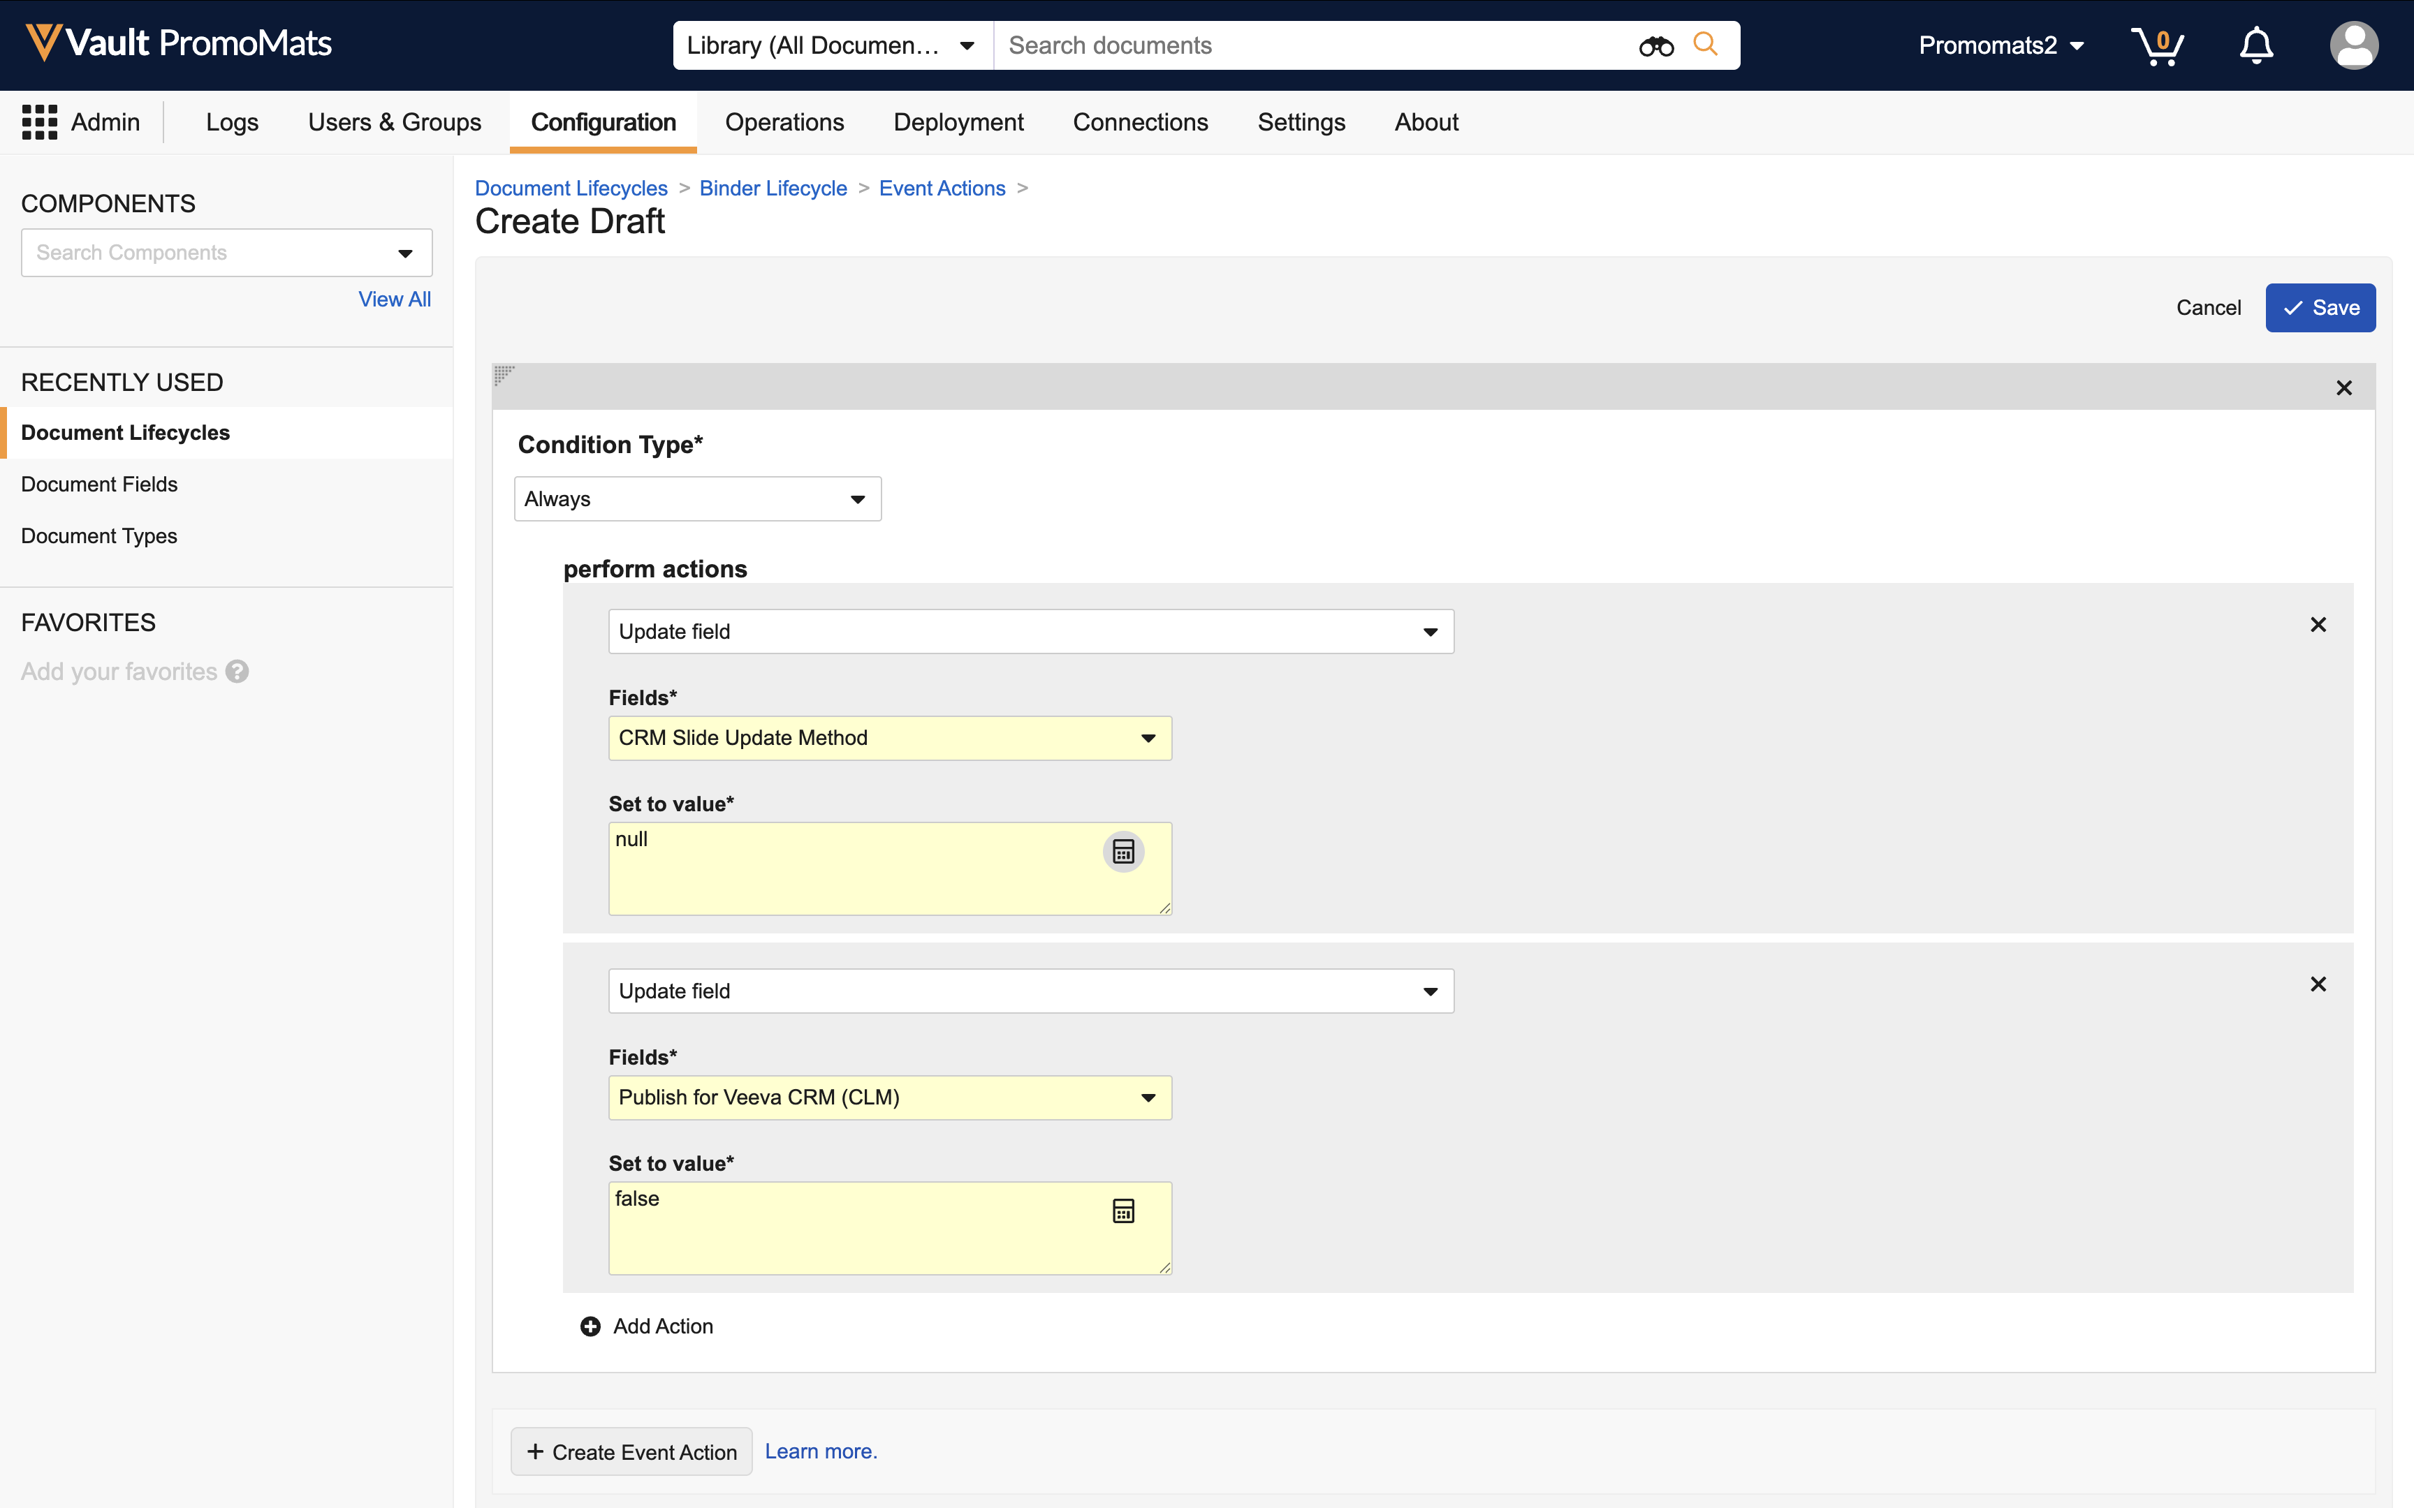Click the notifications bell icon
Viewport: 2414px width, 1508px height.
[x=2255, y=46]
